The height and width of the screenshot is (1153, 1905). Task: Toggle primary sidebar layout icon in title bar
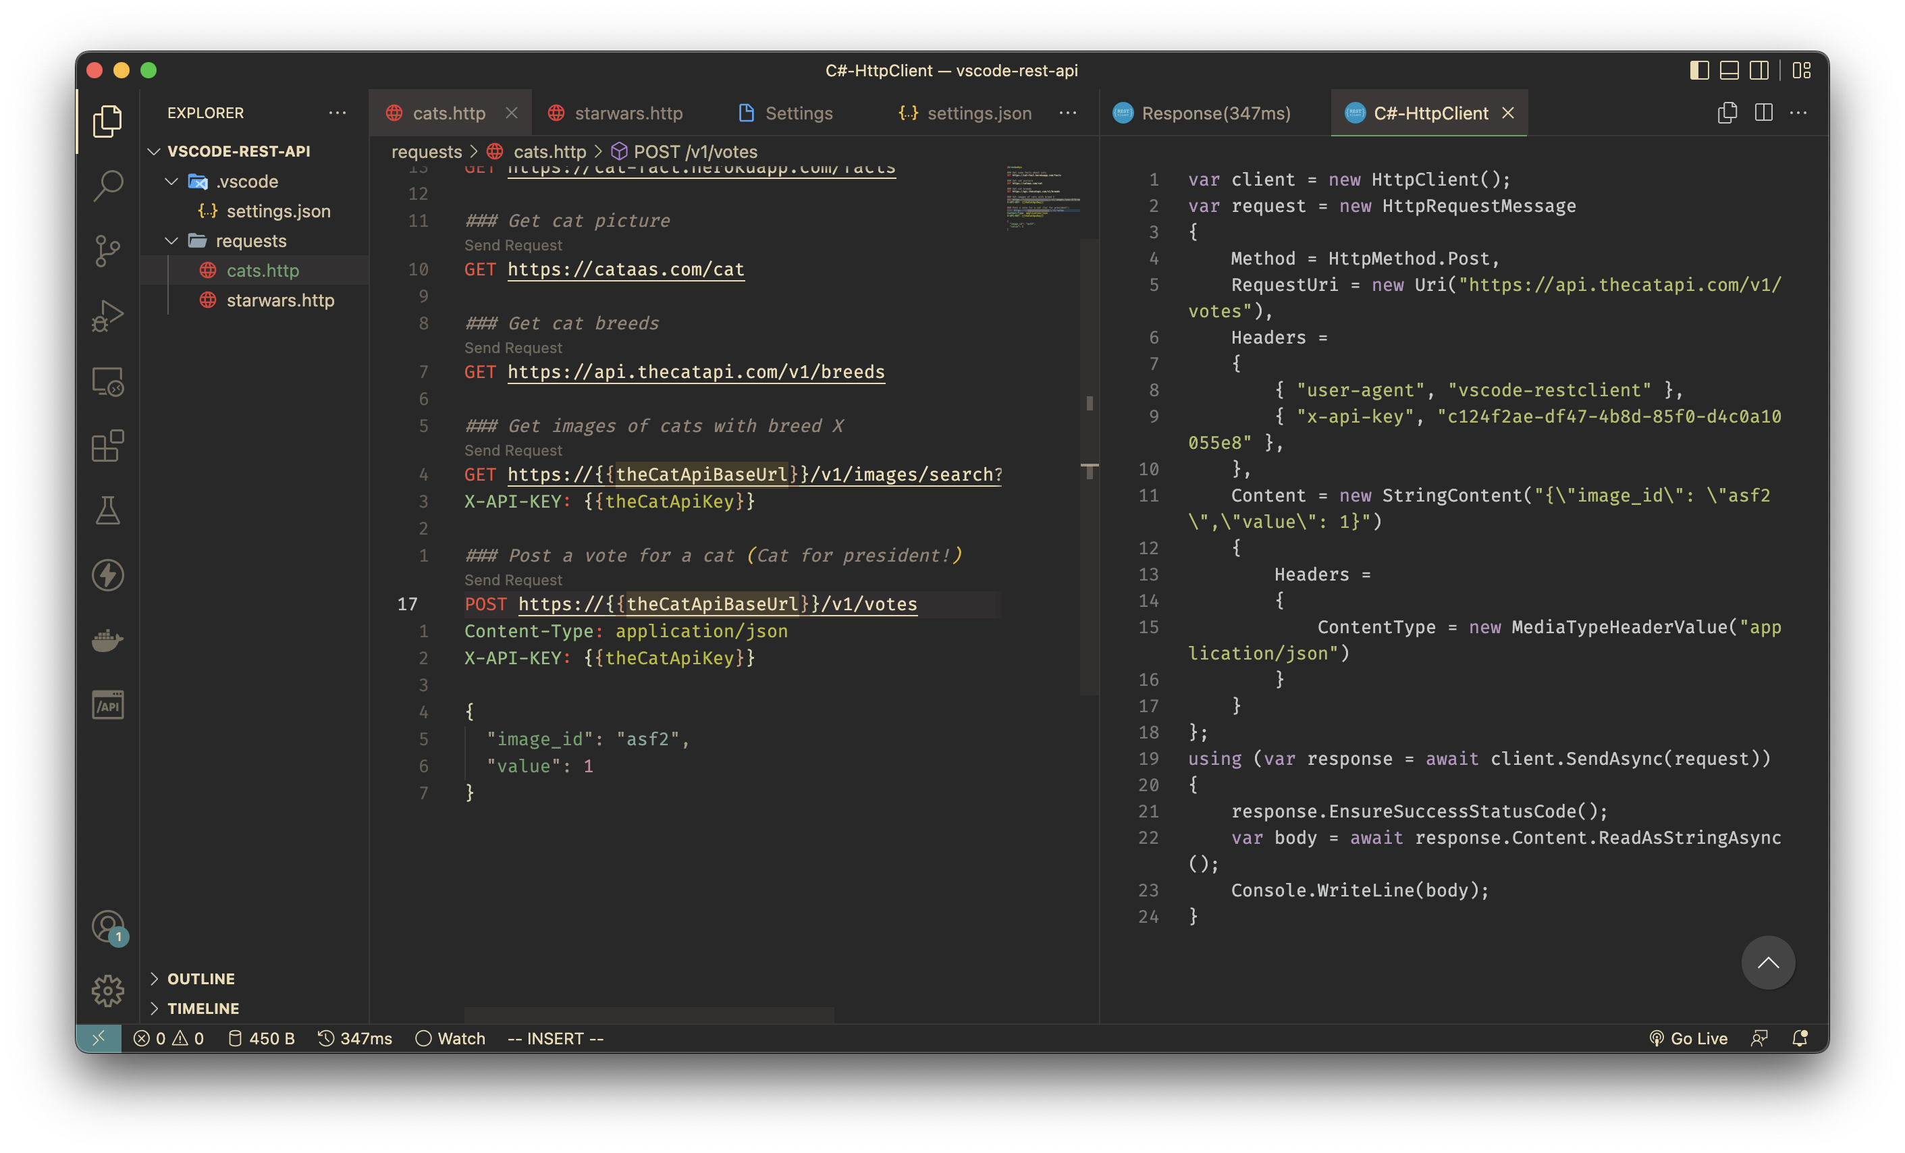click(x=1699, y=70)
